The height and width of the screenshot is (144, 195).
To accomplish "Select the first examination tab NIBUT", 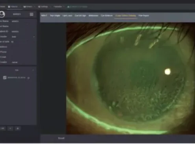I will click(44, 15).
